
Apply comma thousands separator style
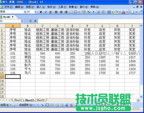click(94, 12)
